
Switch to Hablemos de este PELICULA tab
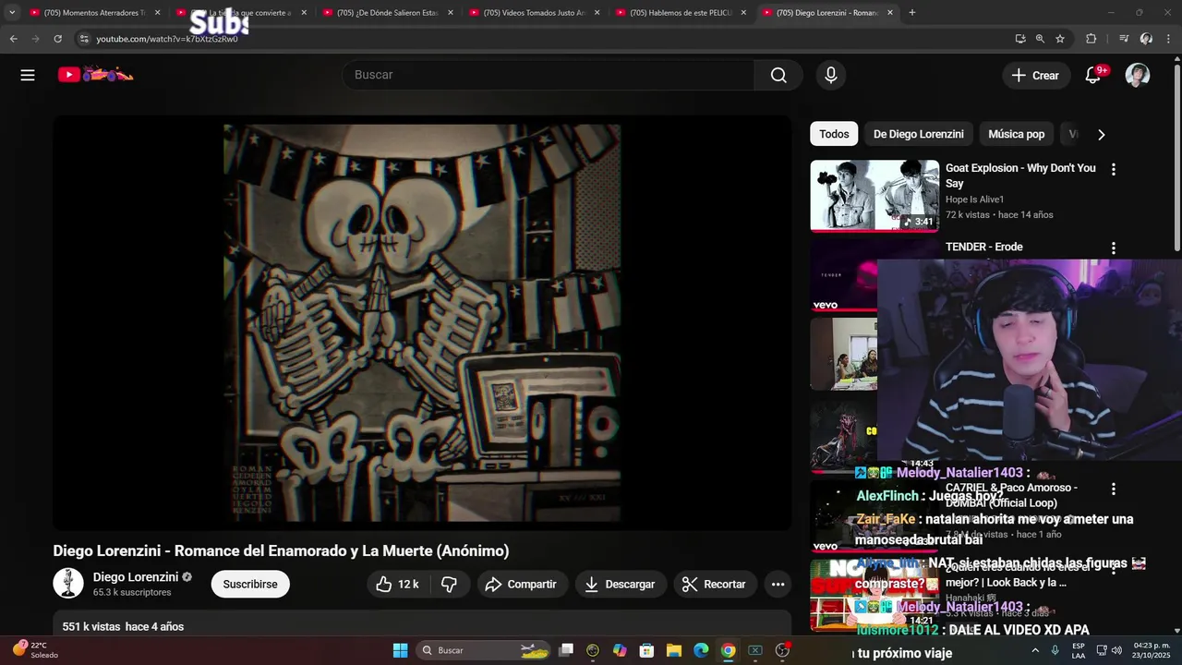(x=681, y=13)
